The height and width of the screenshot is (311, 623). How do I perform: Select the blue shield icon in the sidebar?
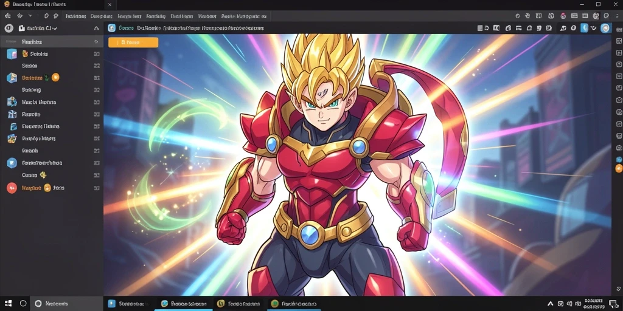12,163
